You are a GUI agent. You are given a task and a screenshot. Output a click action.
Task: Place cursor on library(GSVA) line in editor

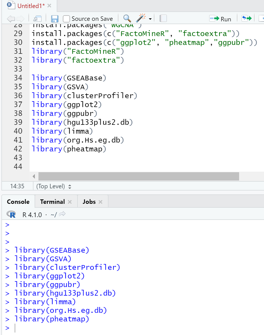[x=60, y=87]
